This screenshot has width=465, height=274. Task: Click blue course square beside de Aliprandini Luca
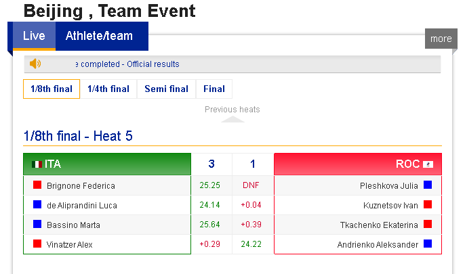click(x=37, y=204)
